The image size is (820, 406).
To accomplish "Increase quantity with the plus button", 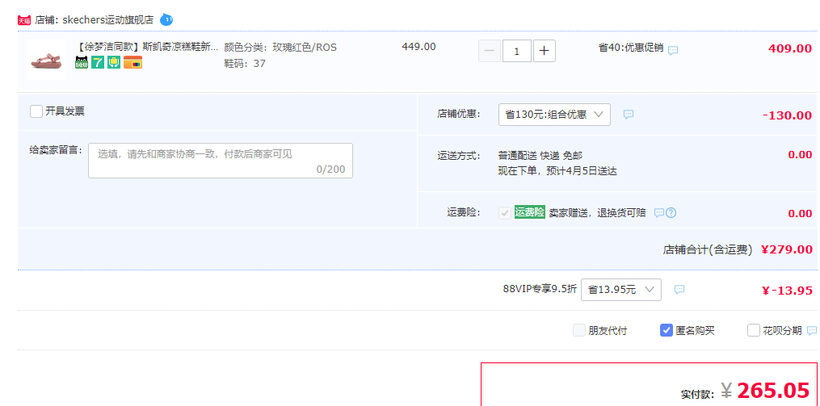I will point(545,51).
